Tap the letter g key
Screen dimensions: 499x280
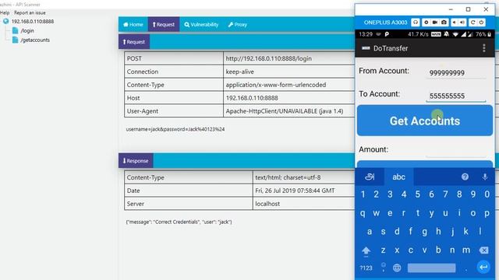[x=424, y=232]
